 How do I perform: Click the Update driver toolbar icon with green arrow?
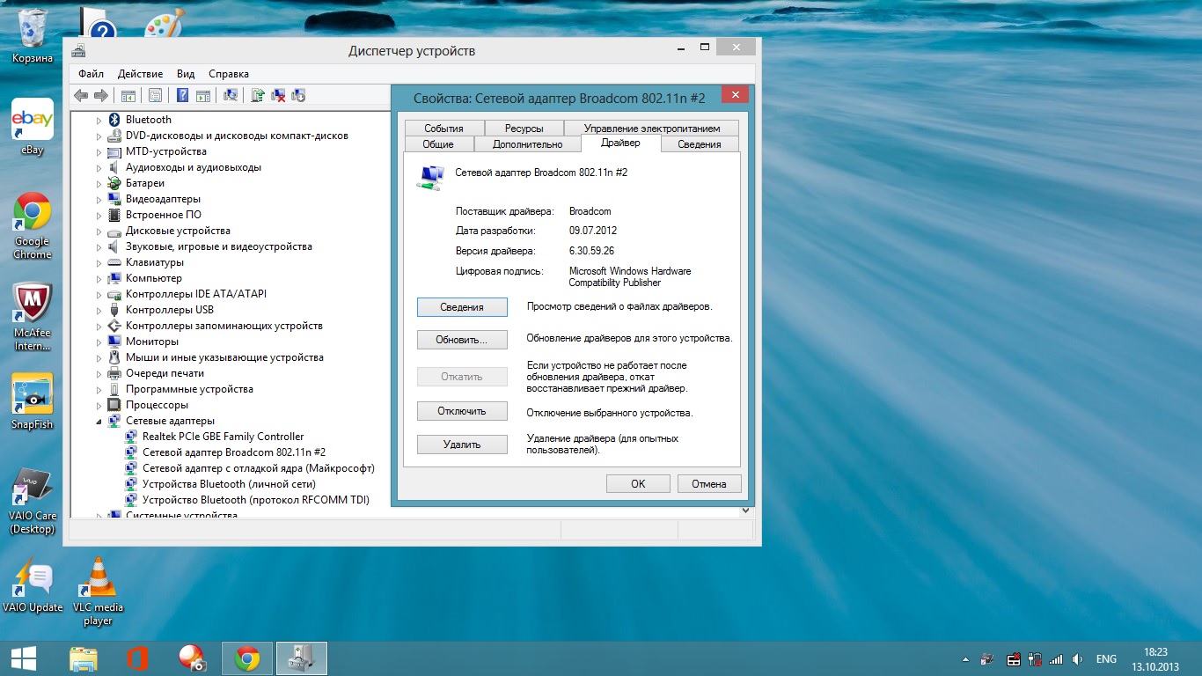pos(258,95)
